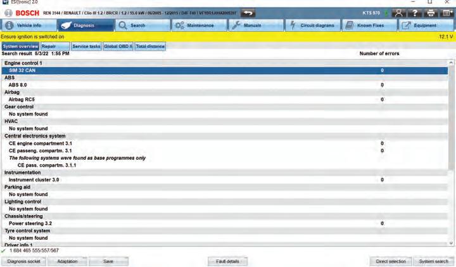Screen dimensions: 456x267
Task: Click the 12.1 V voltage reading
Action: (x=446, y=37)
